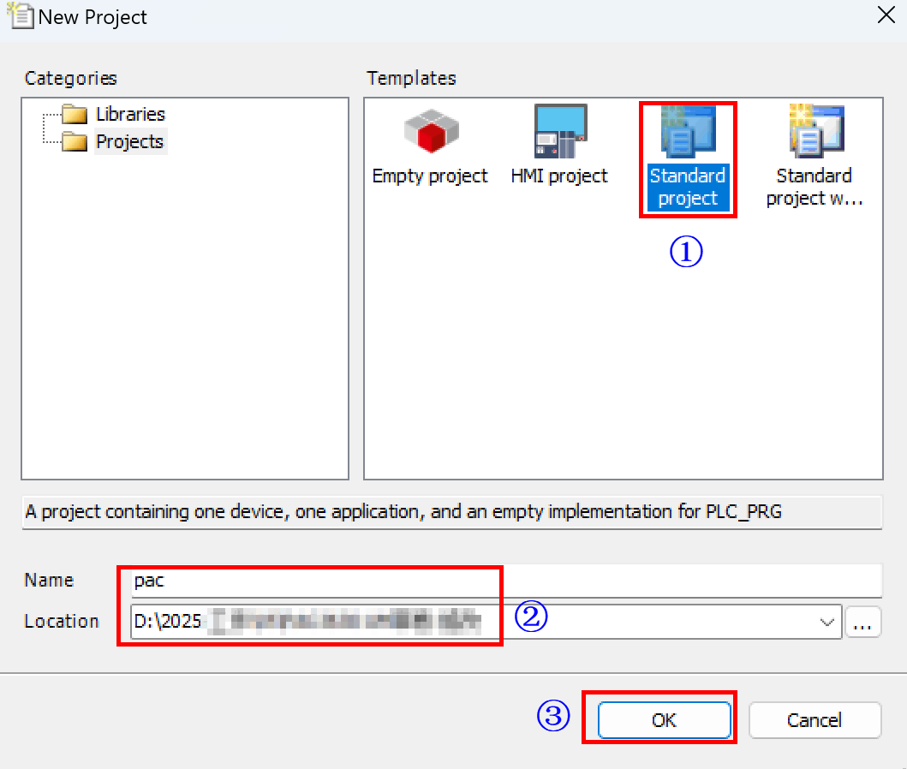Confirm the new project with OK
907x769 pixels.
tap(664, 720)
